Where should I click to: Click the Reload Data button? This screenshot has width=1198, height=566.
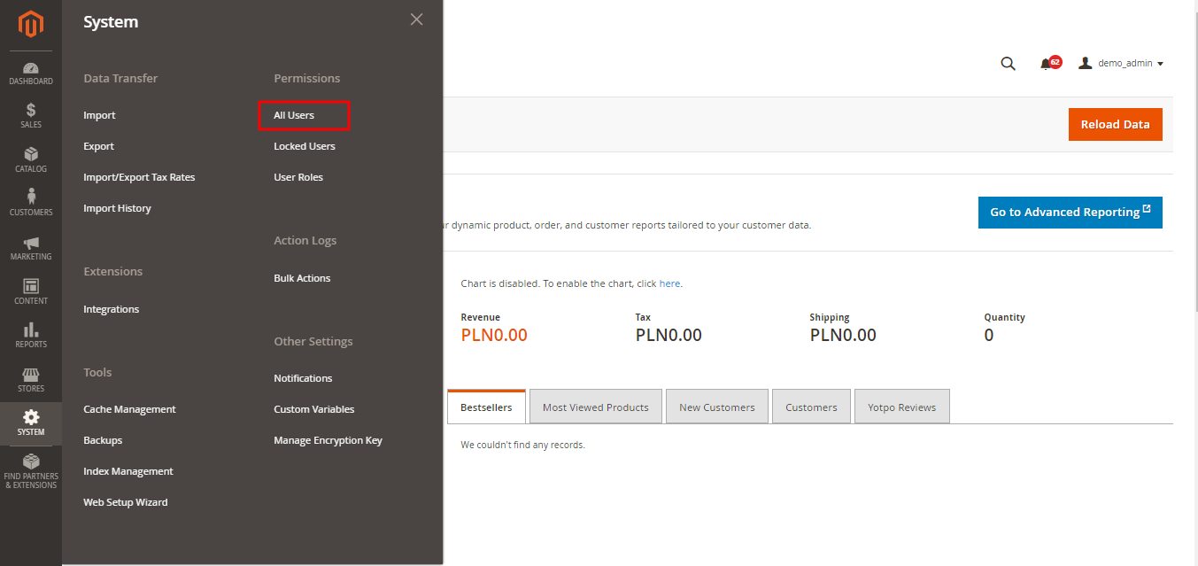(x=1115, y=124)
